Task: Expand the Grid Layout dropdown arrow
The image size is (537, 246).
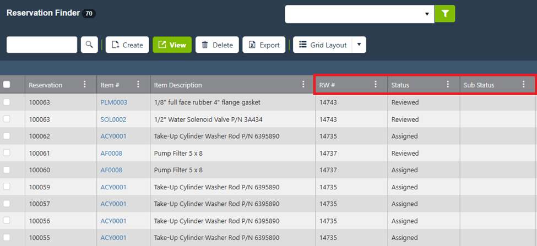Action: coord(359,45)
